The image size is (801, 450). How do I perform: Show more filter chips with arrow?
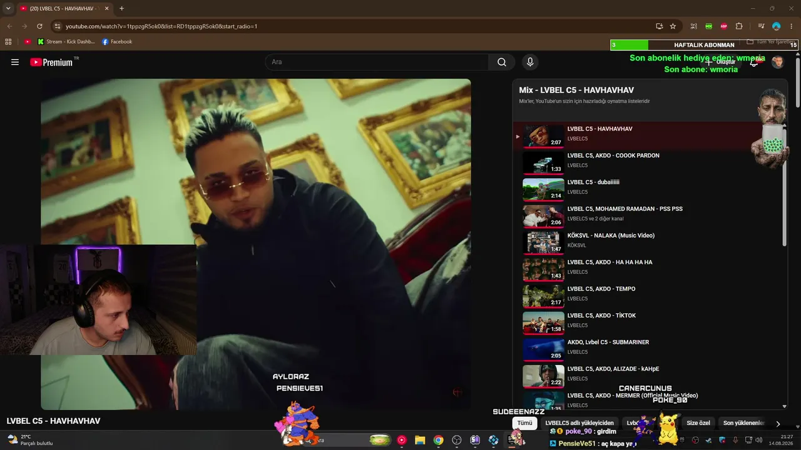pos(778,424)
